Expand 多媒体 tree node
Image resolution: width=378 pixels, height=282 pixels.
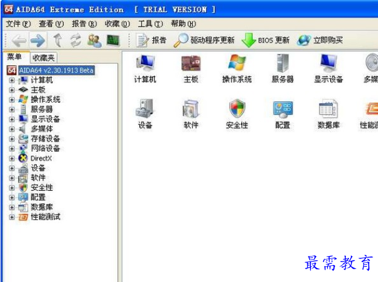coord(11,129)
